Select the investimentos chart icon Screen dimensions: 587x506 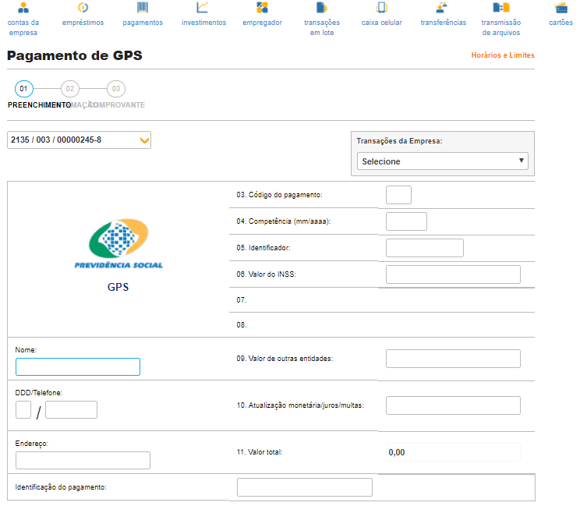tap(203, 8)
